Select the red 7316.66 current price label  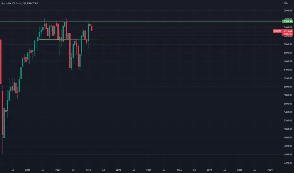pyautogui.click(x=288, y=31)
